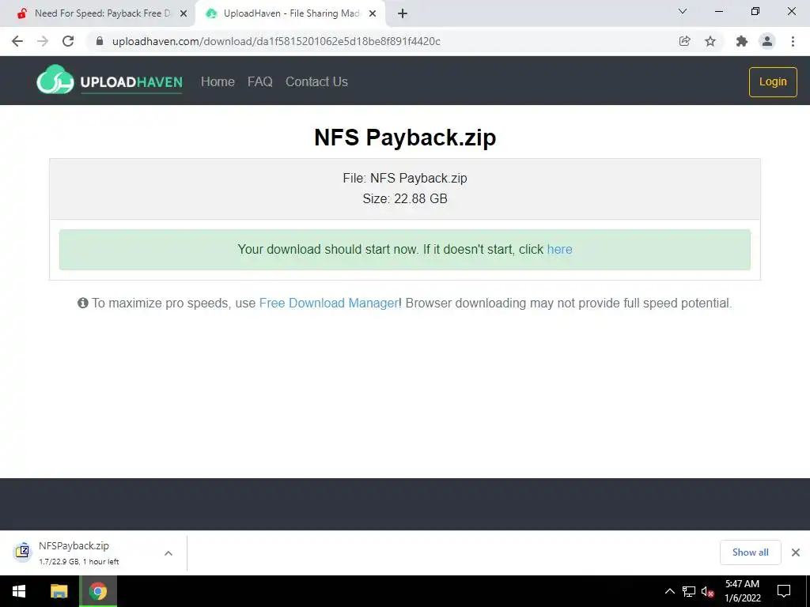Open Chrome three-dot menu
Screen dimensions: 810x607
(x=793, y=41)
